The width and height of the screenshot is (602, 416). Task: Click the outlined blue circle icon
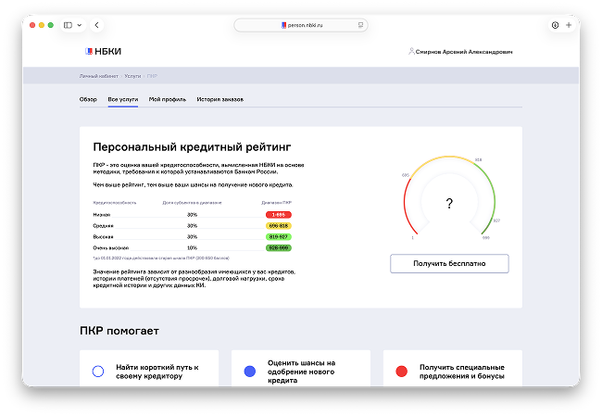pos(98,372)
